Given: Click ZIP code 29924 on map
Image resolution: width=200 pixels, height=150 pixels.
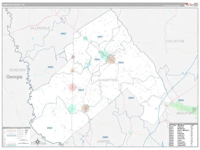Looking at the screenshot, I should click(x=97, y=60).
